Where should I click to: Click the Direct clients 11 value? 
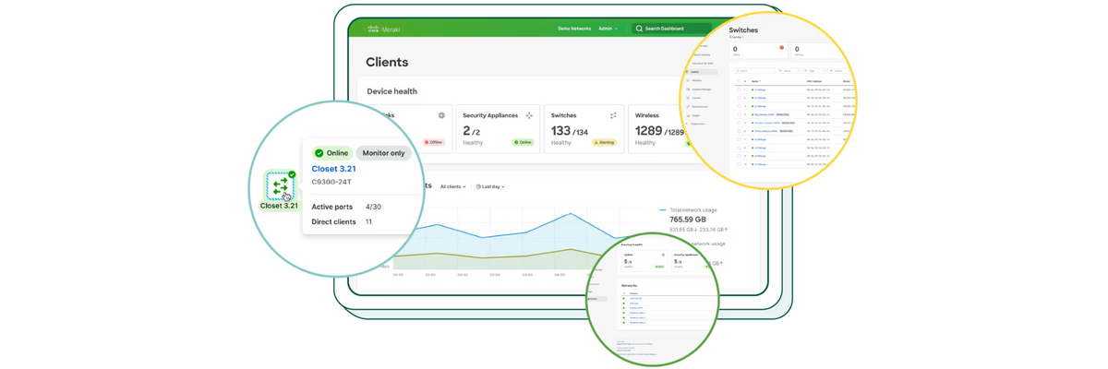pos(368,221)
